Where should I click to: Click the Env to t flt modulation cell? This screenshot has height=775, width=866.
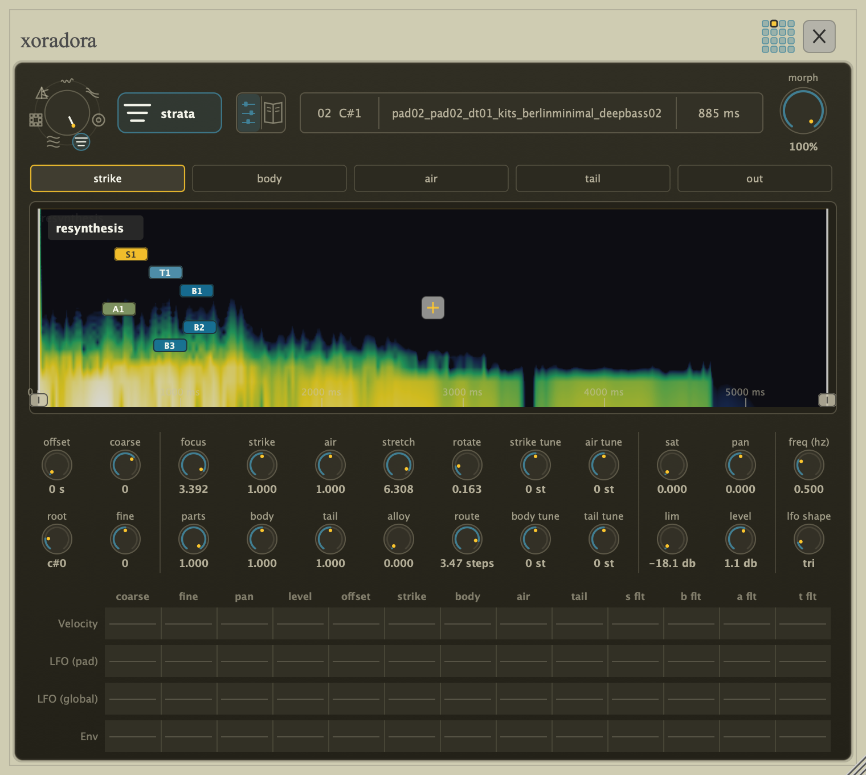click(803, 736)
